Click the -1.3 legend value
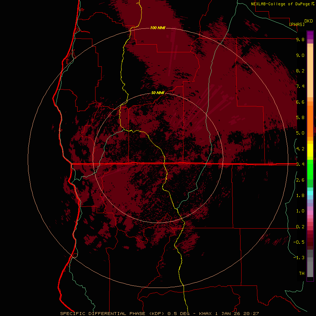This screenshot has height=316, width=316. point(299,258)
